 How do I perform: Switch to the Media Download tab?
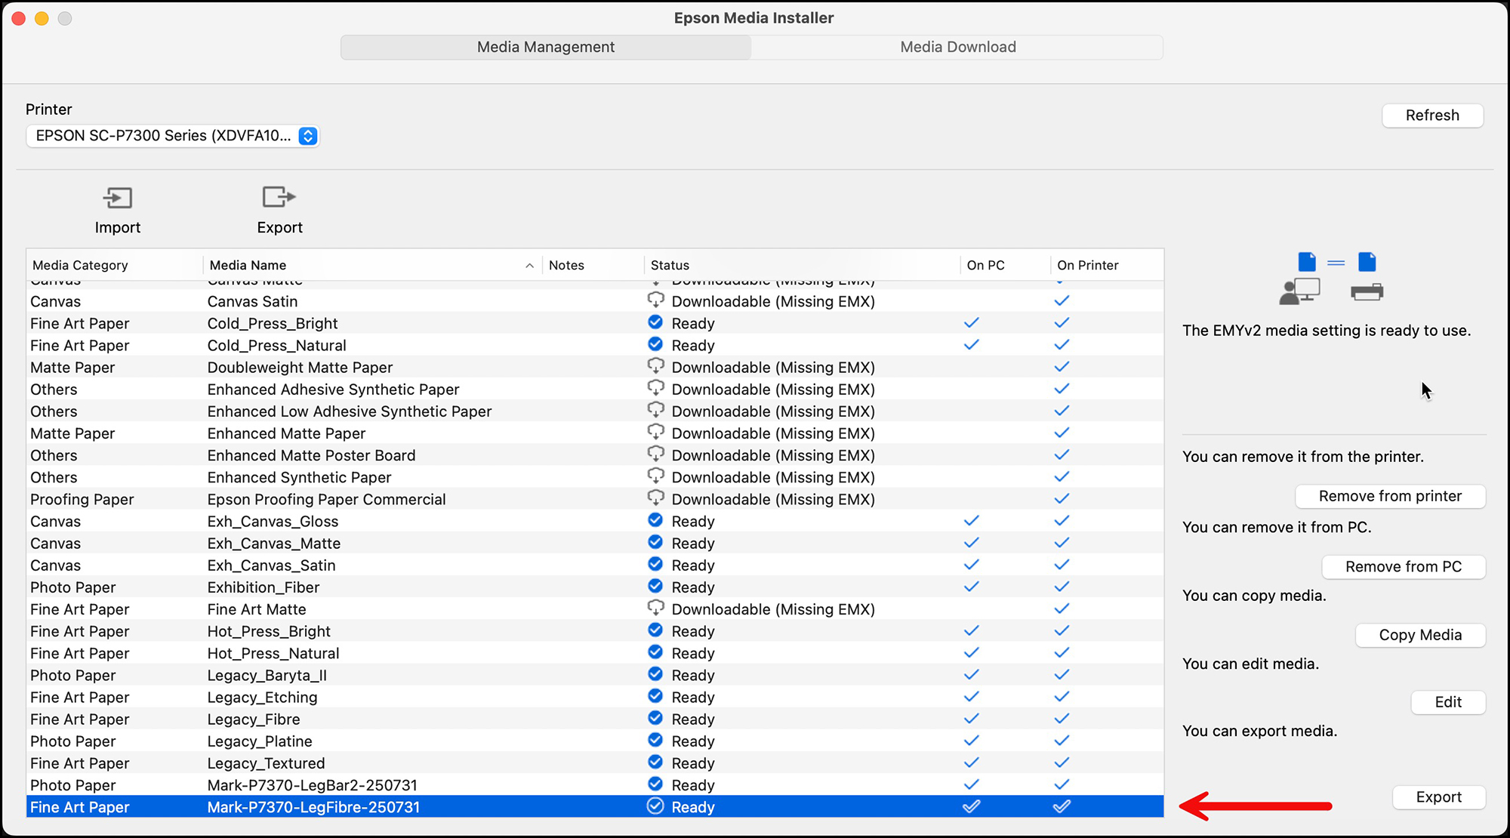coord(957,47)
